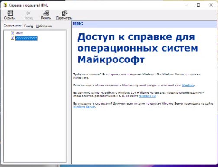
Task: Close the Справка в формате HTML window
Action: pos(211,5)
